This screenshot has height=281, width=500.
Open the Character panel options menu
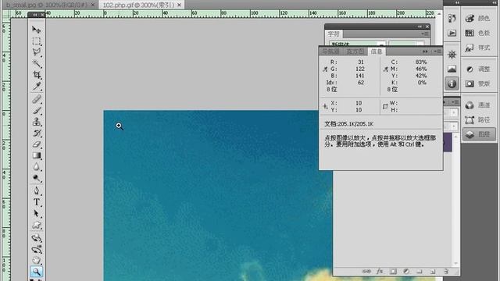tap(425, 34)
